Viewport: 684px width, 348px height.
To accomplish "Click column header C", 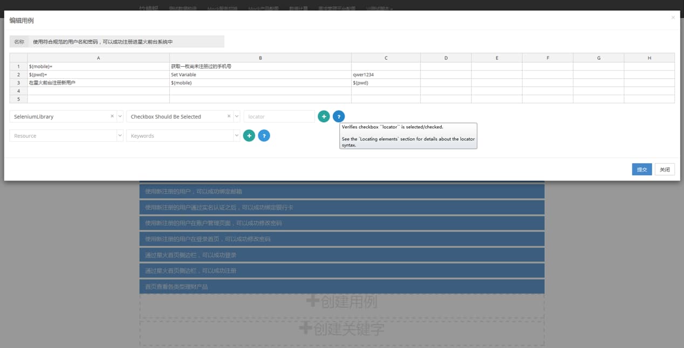I will tap(386, 58).
